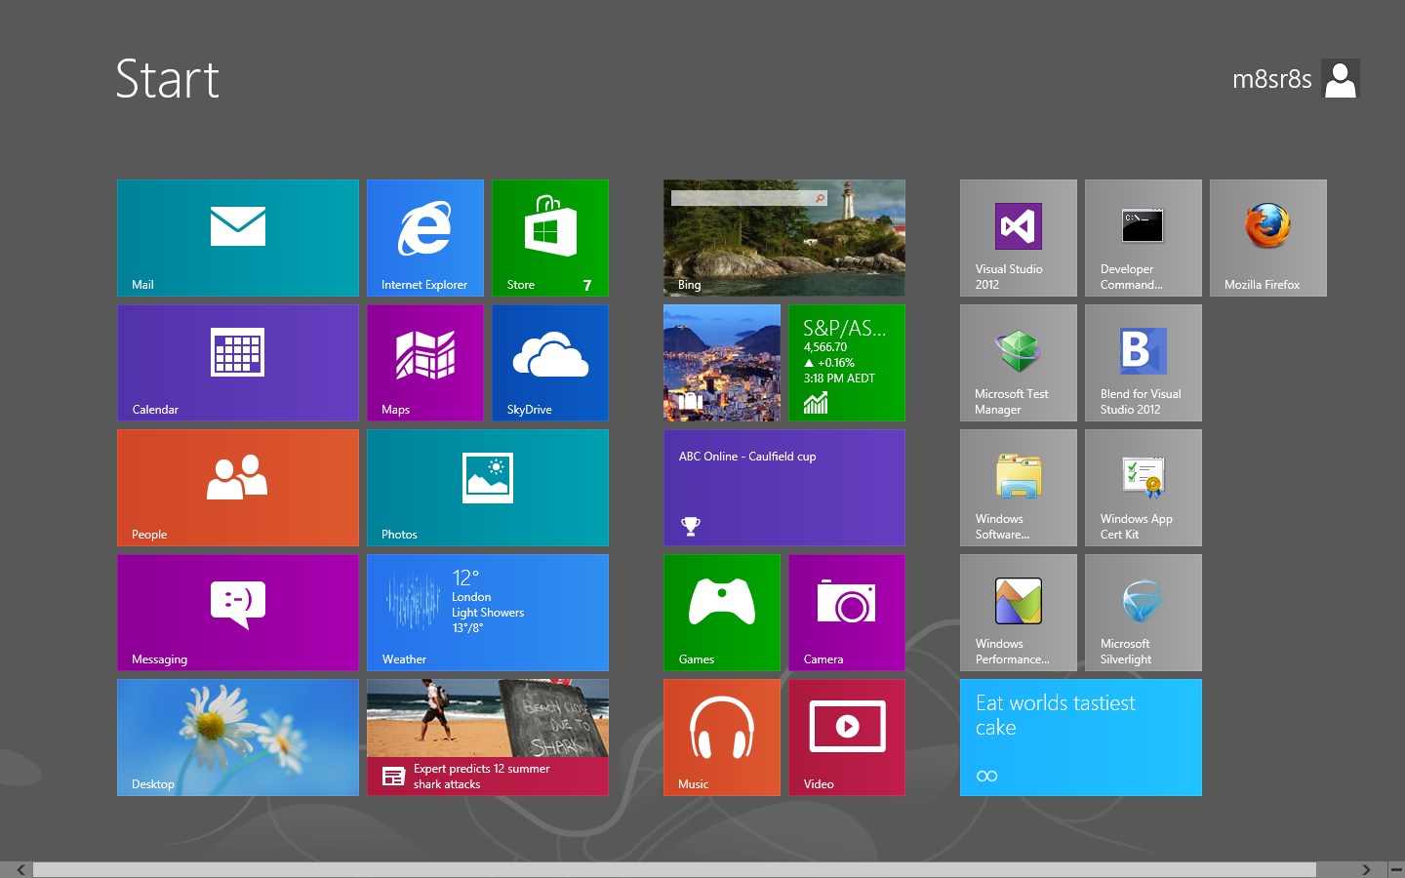Open the Music tile
The image size is (1405, 878).
click(x=722, y=738)
